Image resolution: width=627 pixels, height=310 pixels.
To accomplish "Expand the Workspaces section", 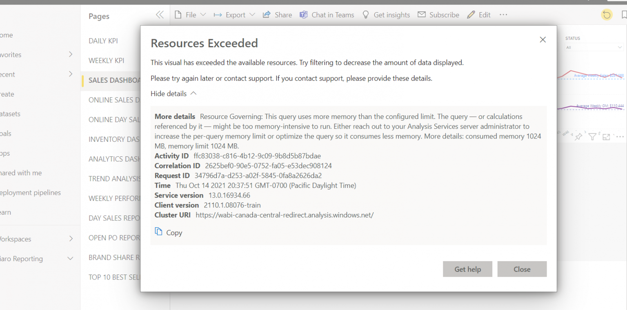I will (x=70, y=239).
